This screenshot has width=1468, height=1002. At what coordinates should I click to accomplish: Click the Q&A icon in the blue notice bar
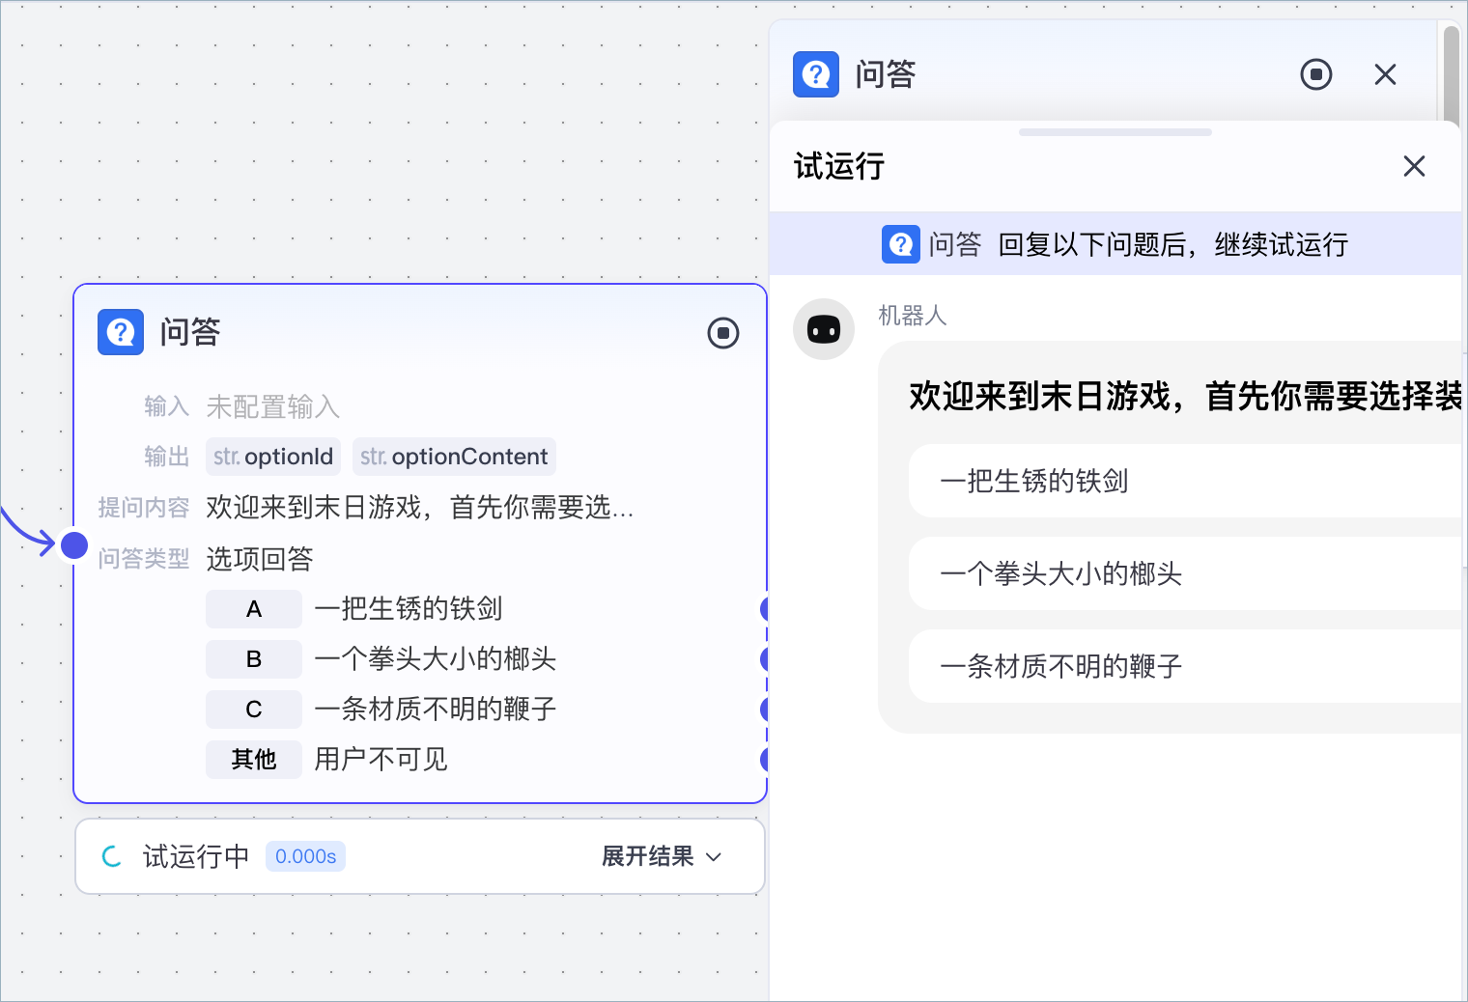(x=900, y=244)
